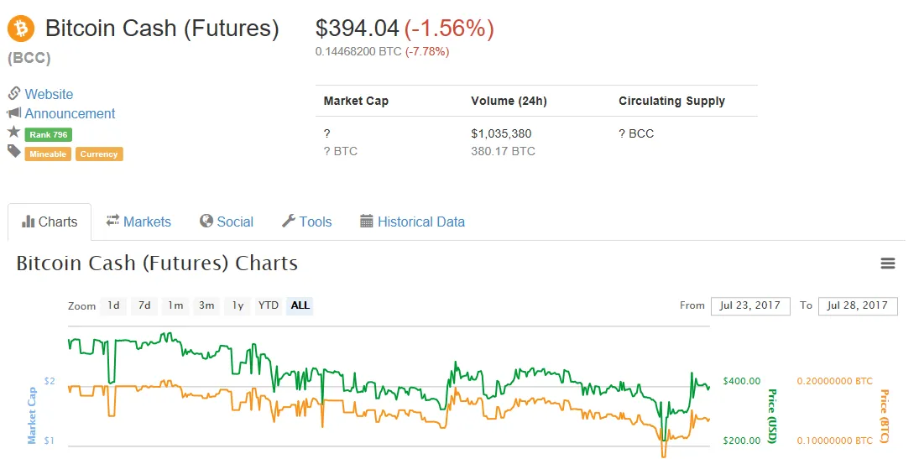Set chart zoom to 7d
919x459 pixels.
144,305
